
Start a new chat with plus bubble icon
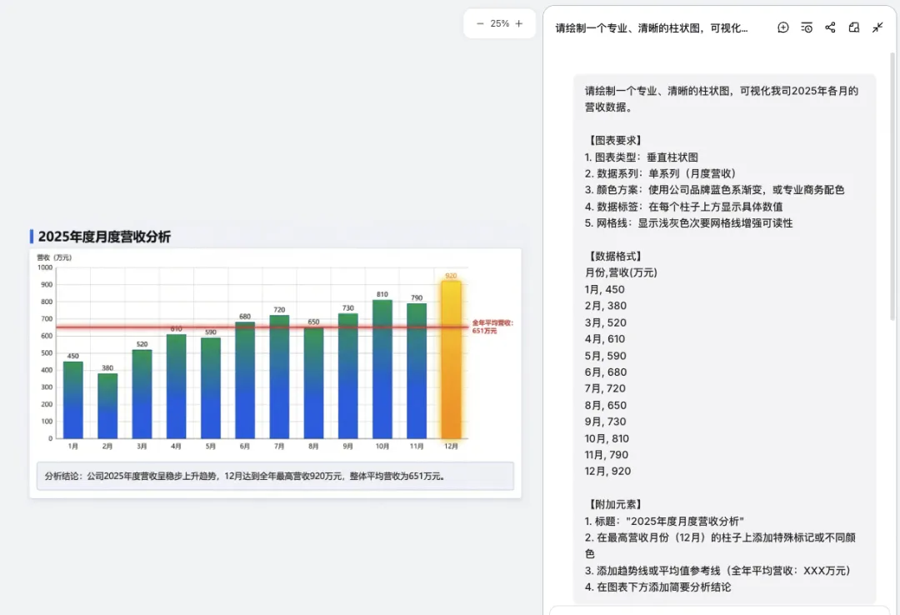click(x=782, y=27)
